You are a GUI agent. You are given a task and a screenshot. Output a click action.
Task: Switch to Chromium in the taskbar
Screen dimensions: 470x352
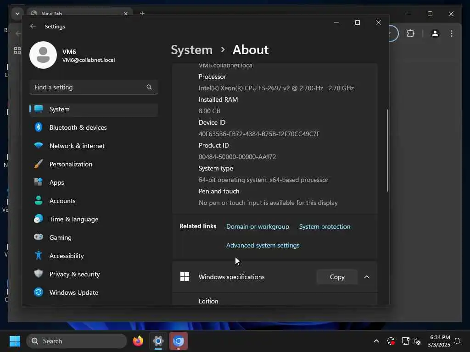(x=179, y=341)
